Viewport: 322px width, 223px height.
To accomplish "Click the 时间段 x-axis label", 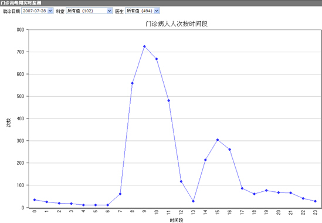I will pyautogui.click(x=177, y=220).
